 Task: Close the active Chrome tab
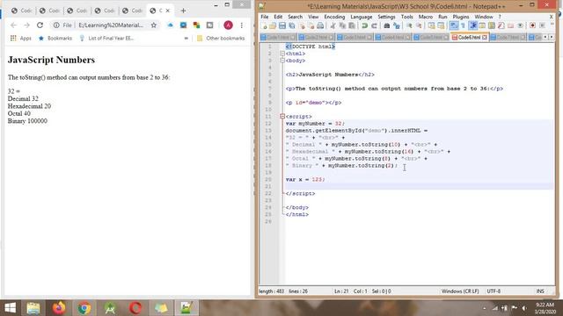tap(168, 11)
